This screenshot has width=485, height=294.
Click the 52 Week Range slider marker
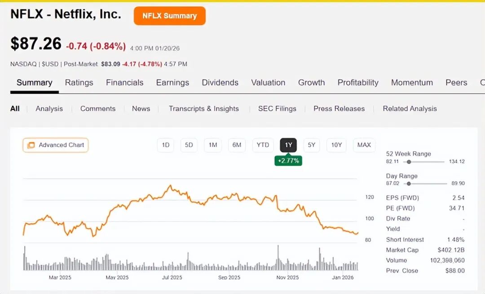tap(409, 162)
